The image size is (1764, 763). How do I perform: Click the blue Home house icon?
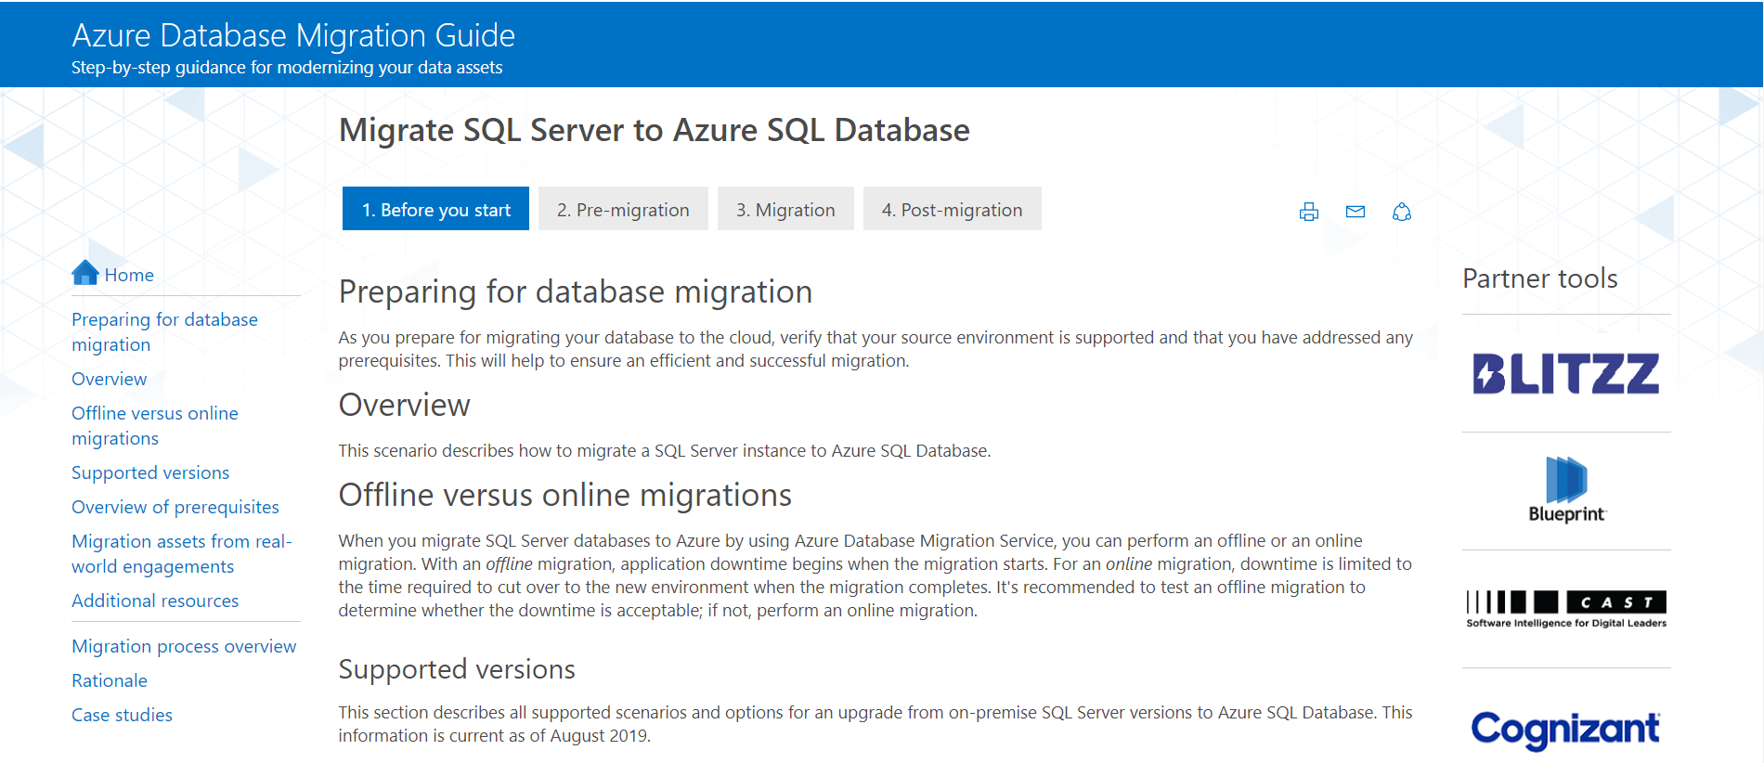tap(85, 273)
